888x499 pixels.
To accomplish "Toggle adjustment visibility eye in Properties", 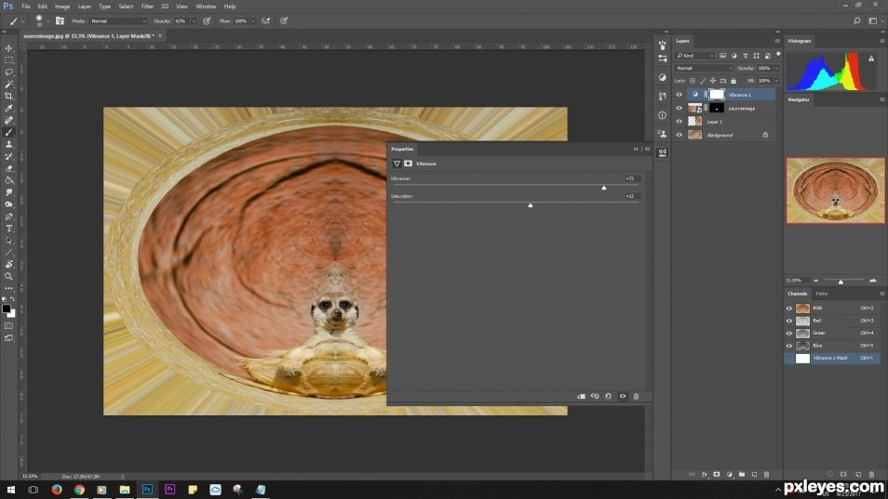I will click(623, 396).
